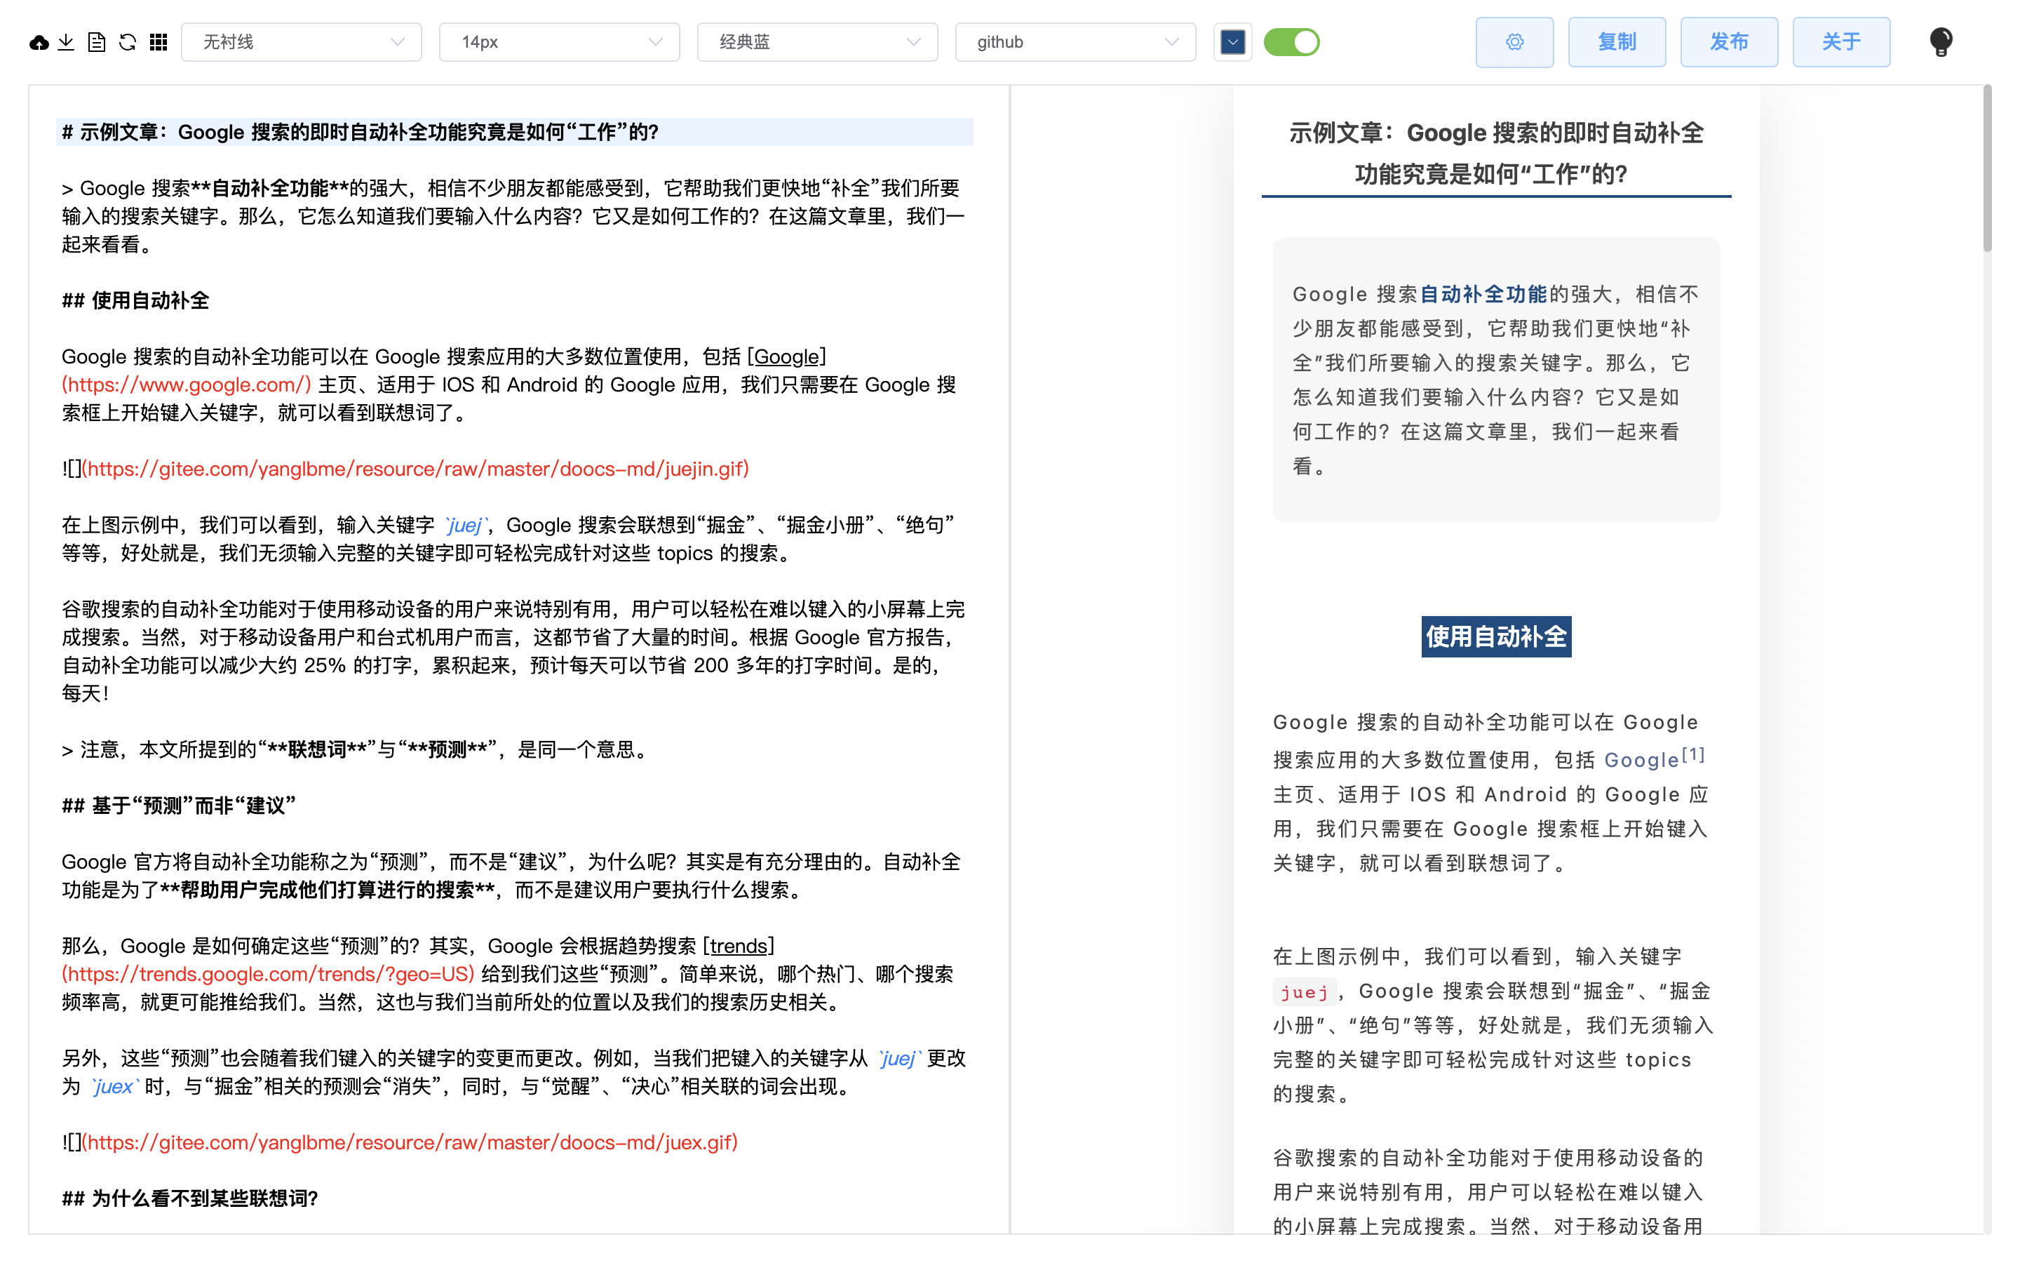Open the 经典蓝 theme color dropdown
The height and width of the screenshot is (1263, 2020).
pos(816,42)
